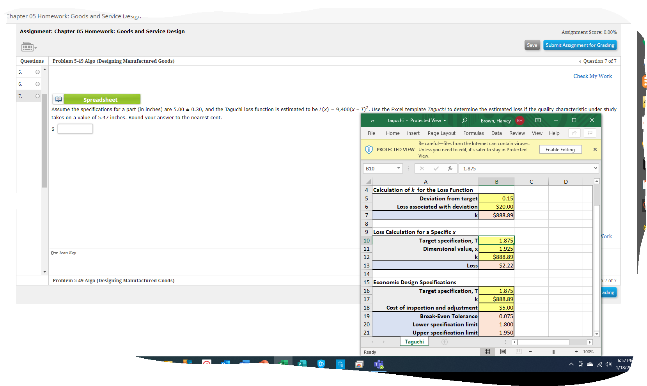The width and height of the screenshot is (647, 386).
Task: Open the Spreadsheet book icon
Action: point(58,99)
